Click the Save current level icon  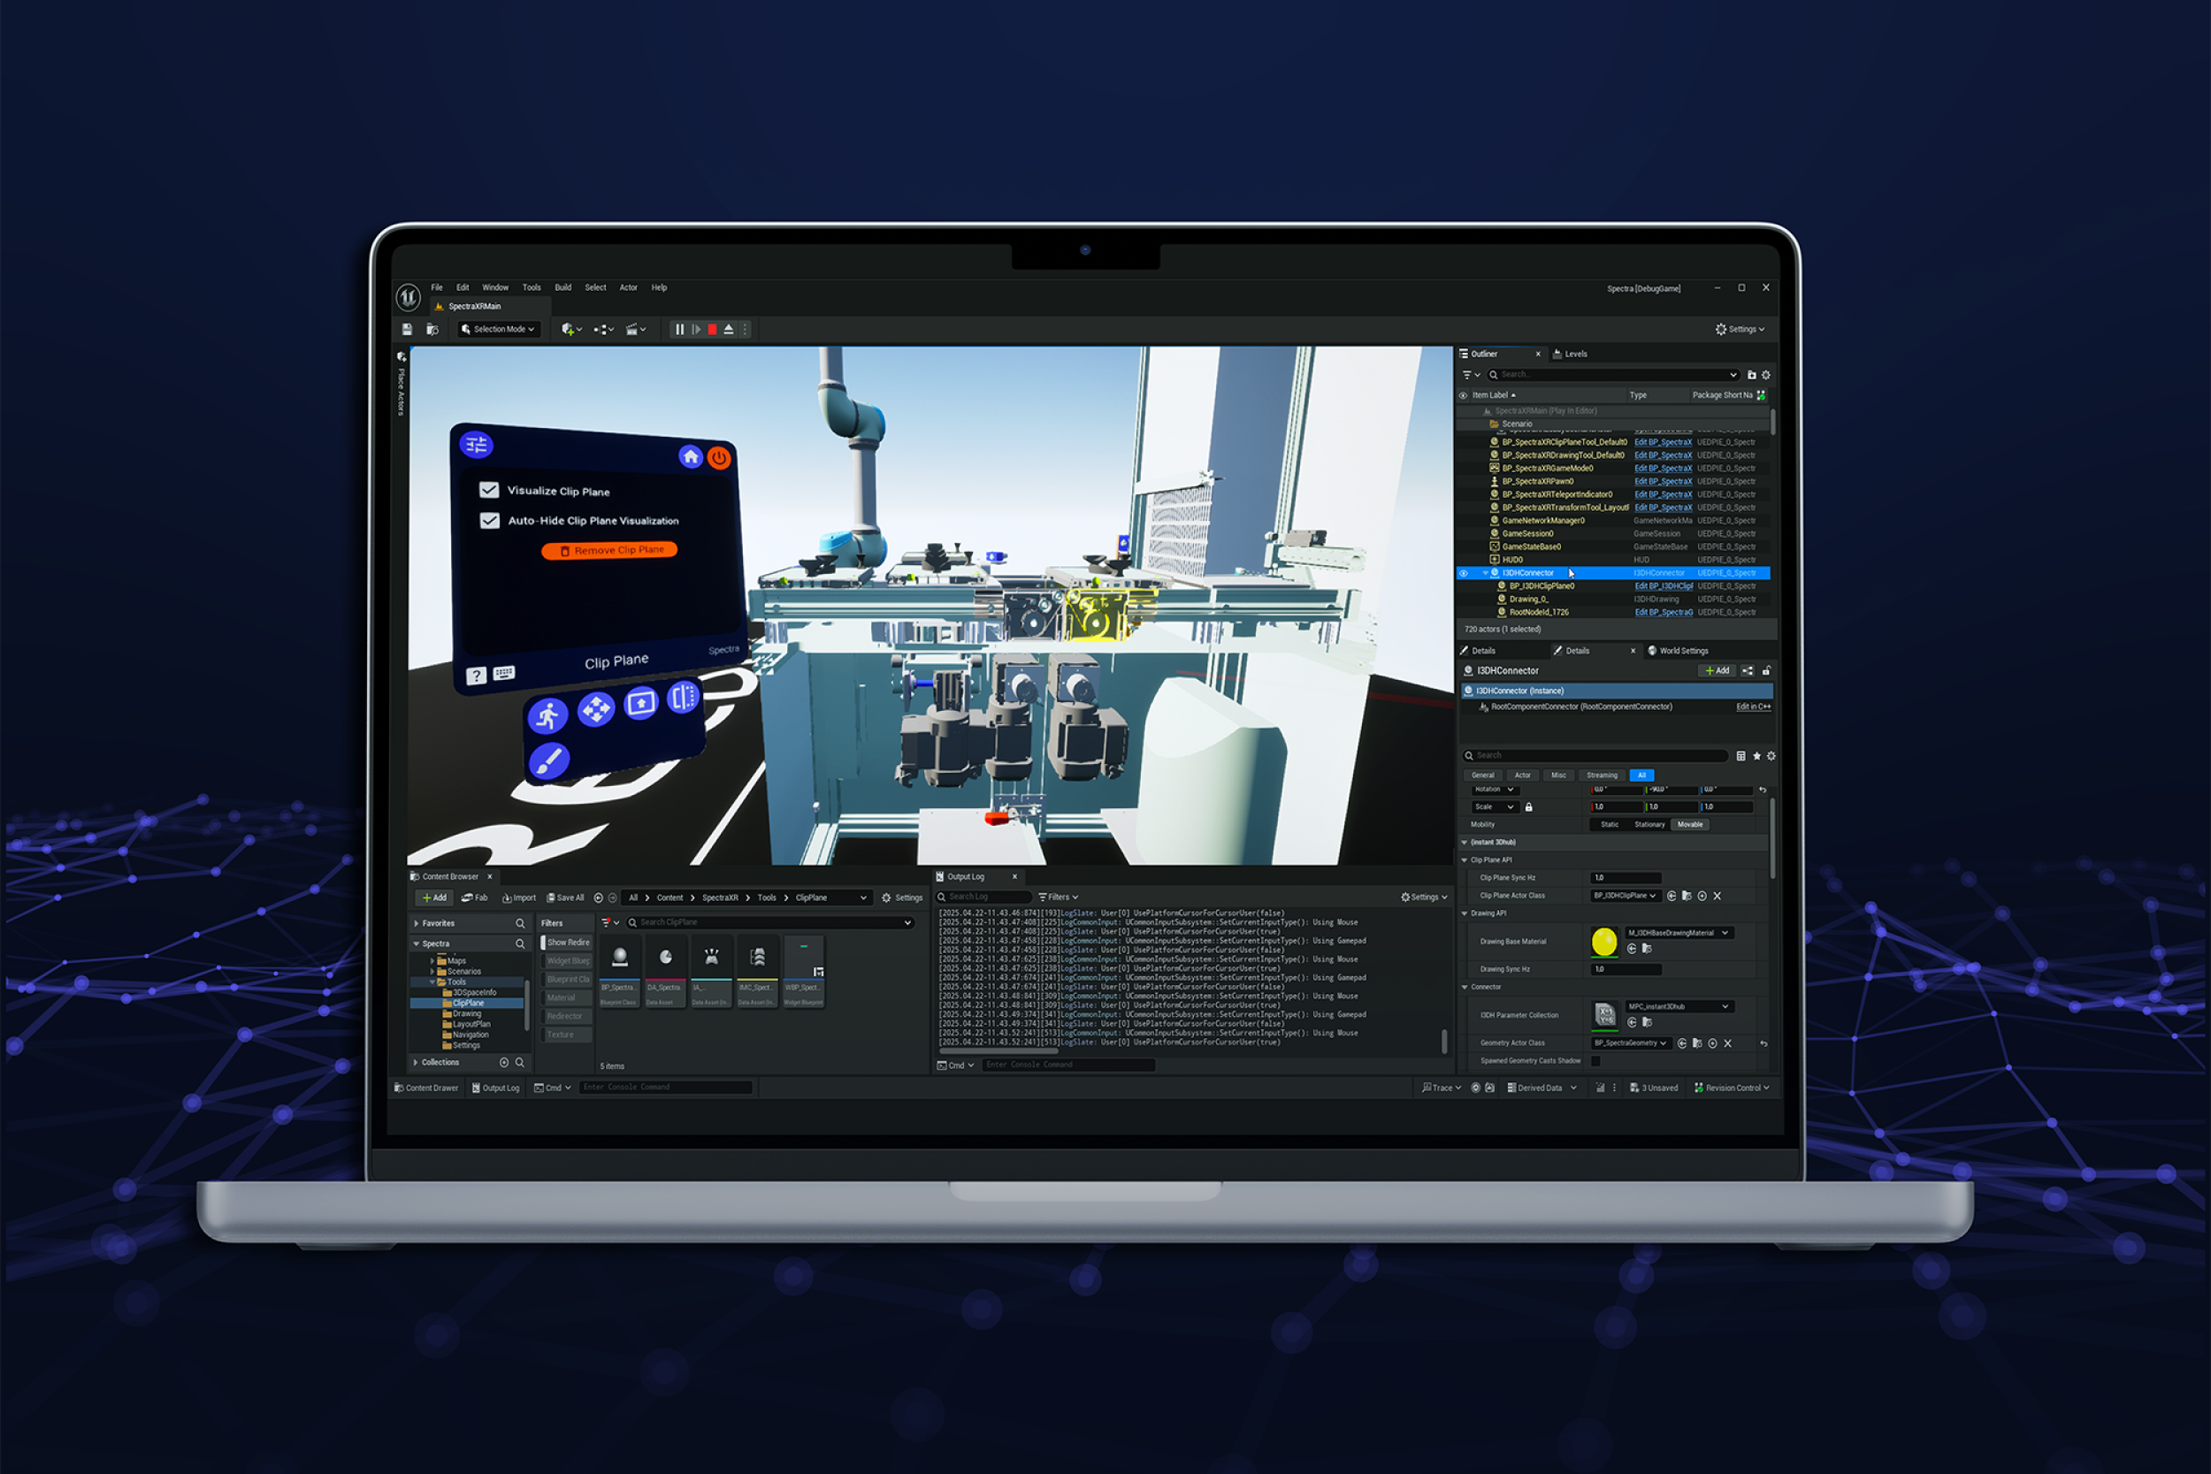pos(407,329)
